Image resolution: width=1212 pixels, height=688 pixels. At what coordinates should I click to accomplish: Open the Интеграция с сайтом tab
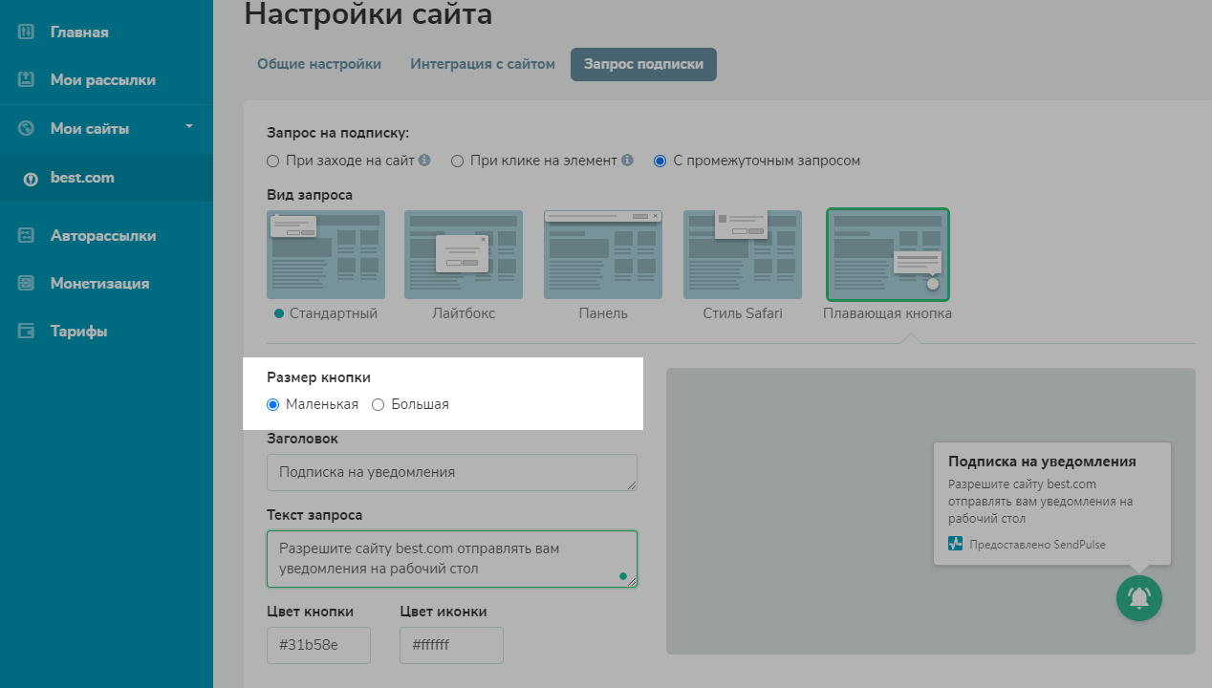pyautogui.click(x=483, y=64)
